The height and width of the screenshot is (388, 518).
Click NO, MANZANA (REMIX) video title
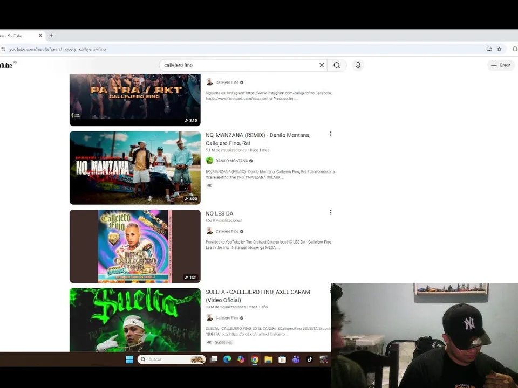click(x=258, y=139)
